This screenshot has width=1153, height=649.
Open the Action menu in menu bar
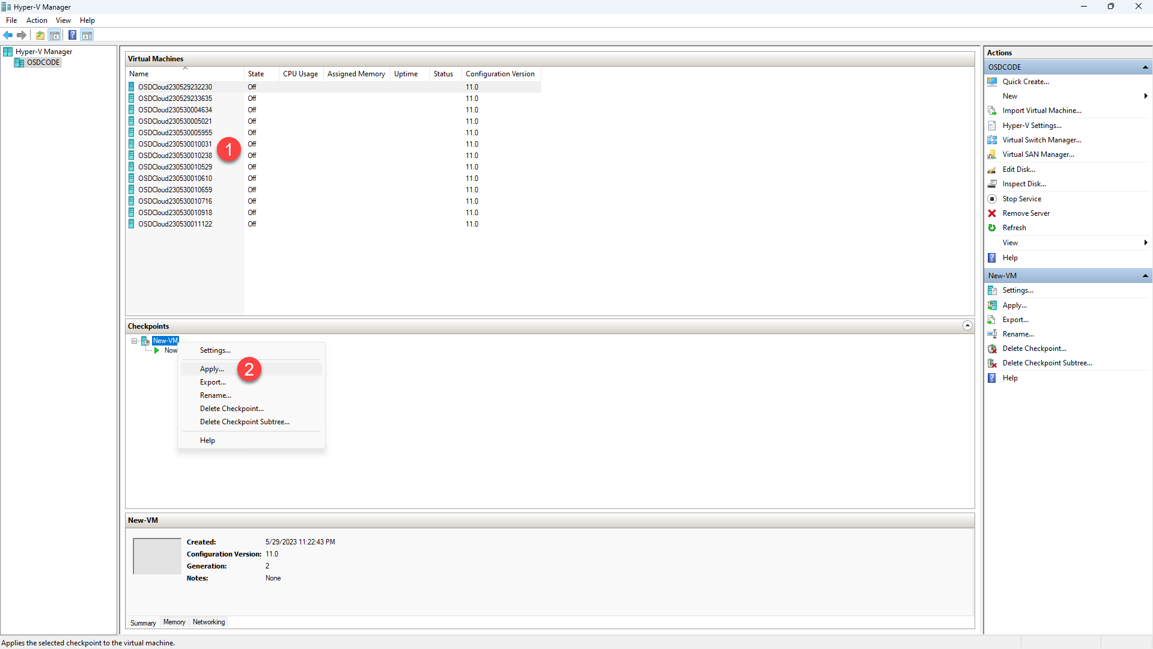tap(37, 20)
